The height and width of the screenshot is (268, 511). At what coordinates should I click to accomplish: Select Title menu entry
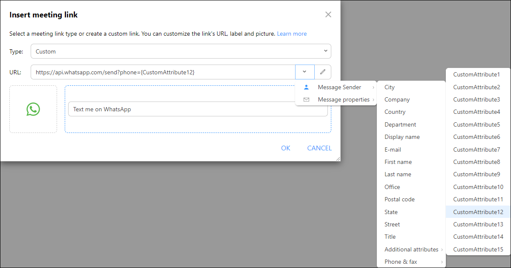pyautogui.click(x=411, y=237)
